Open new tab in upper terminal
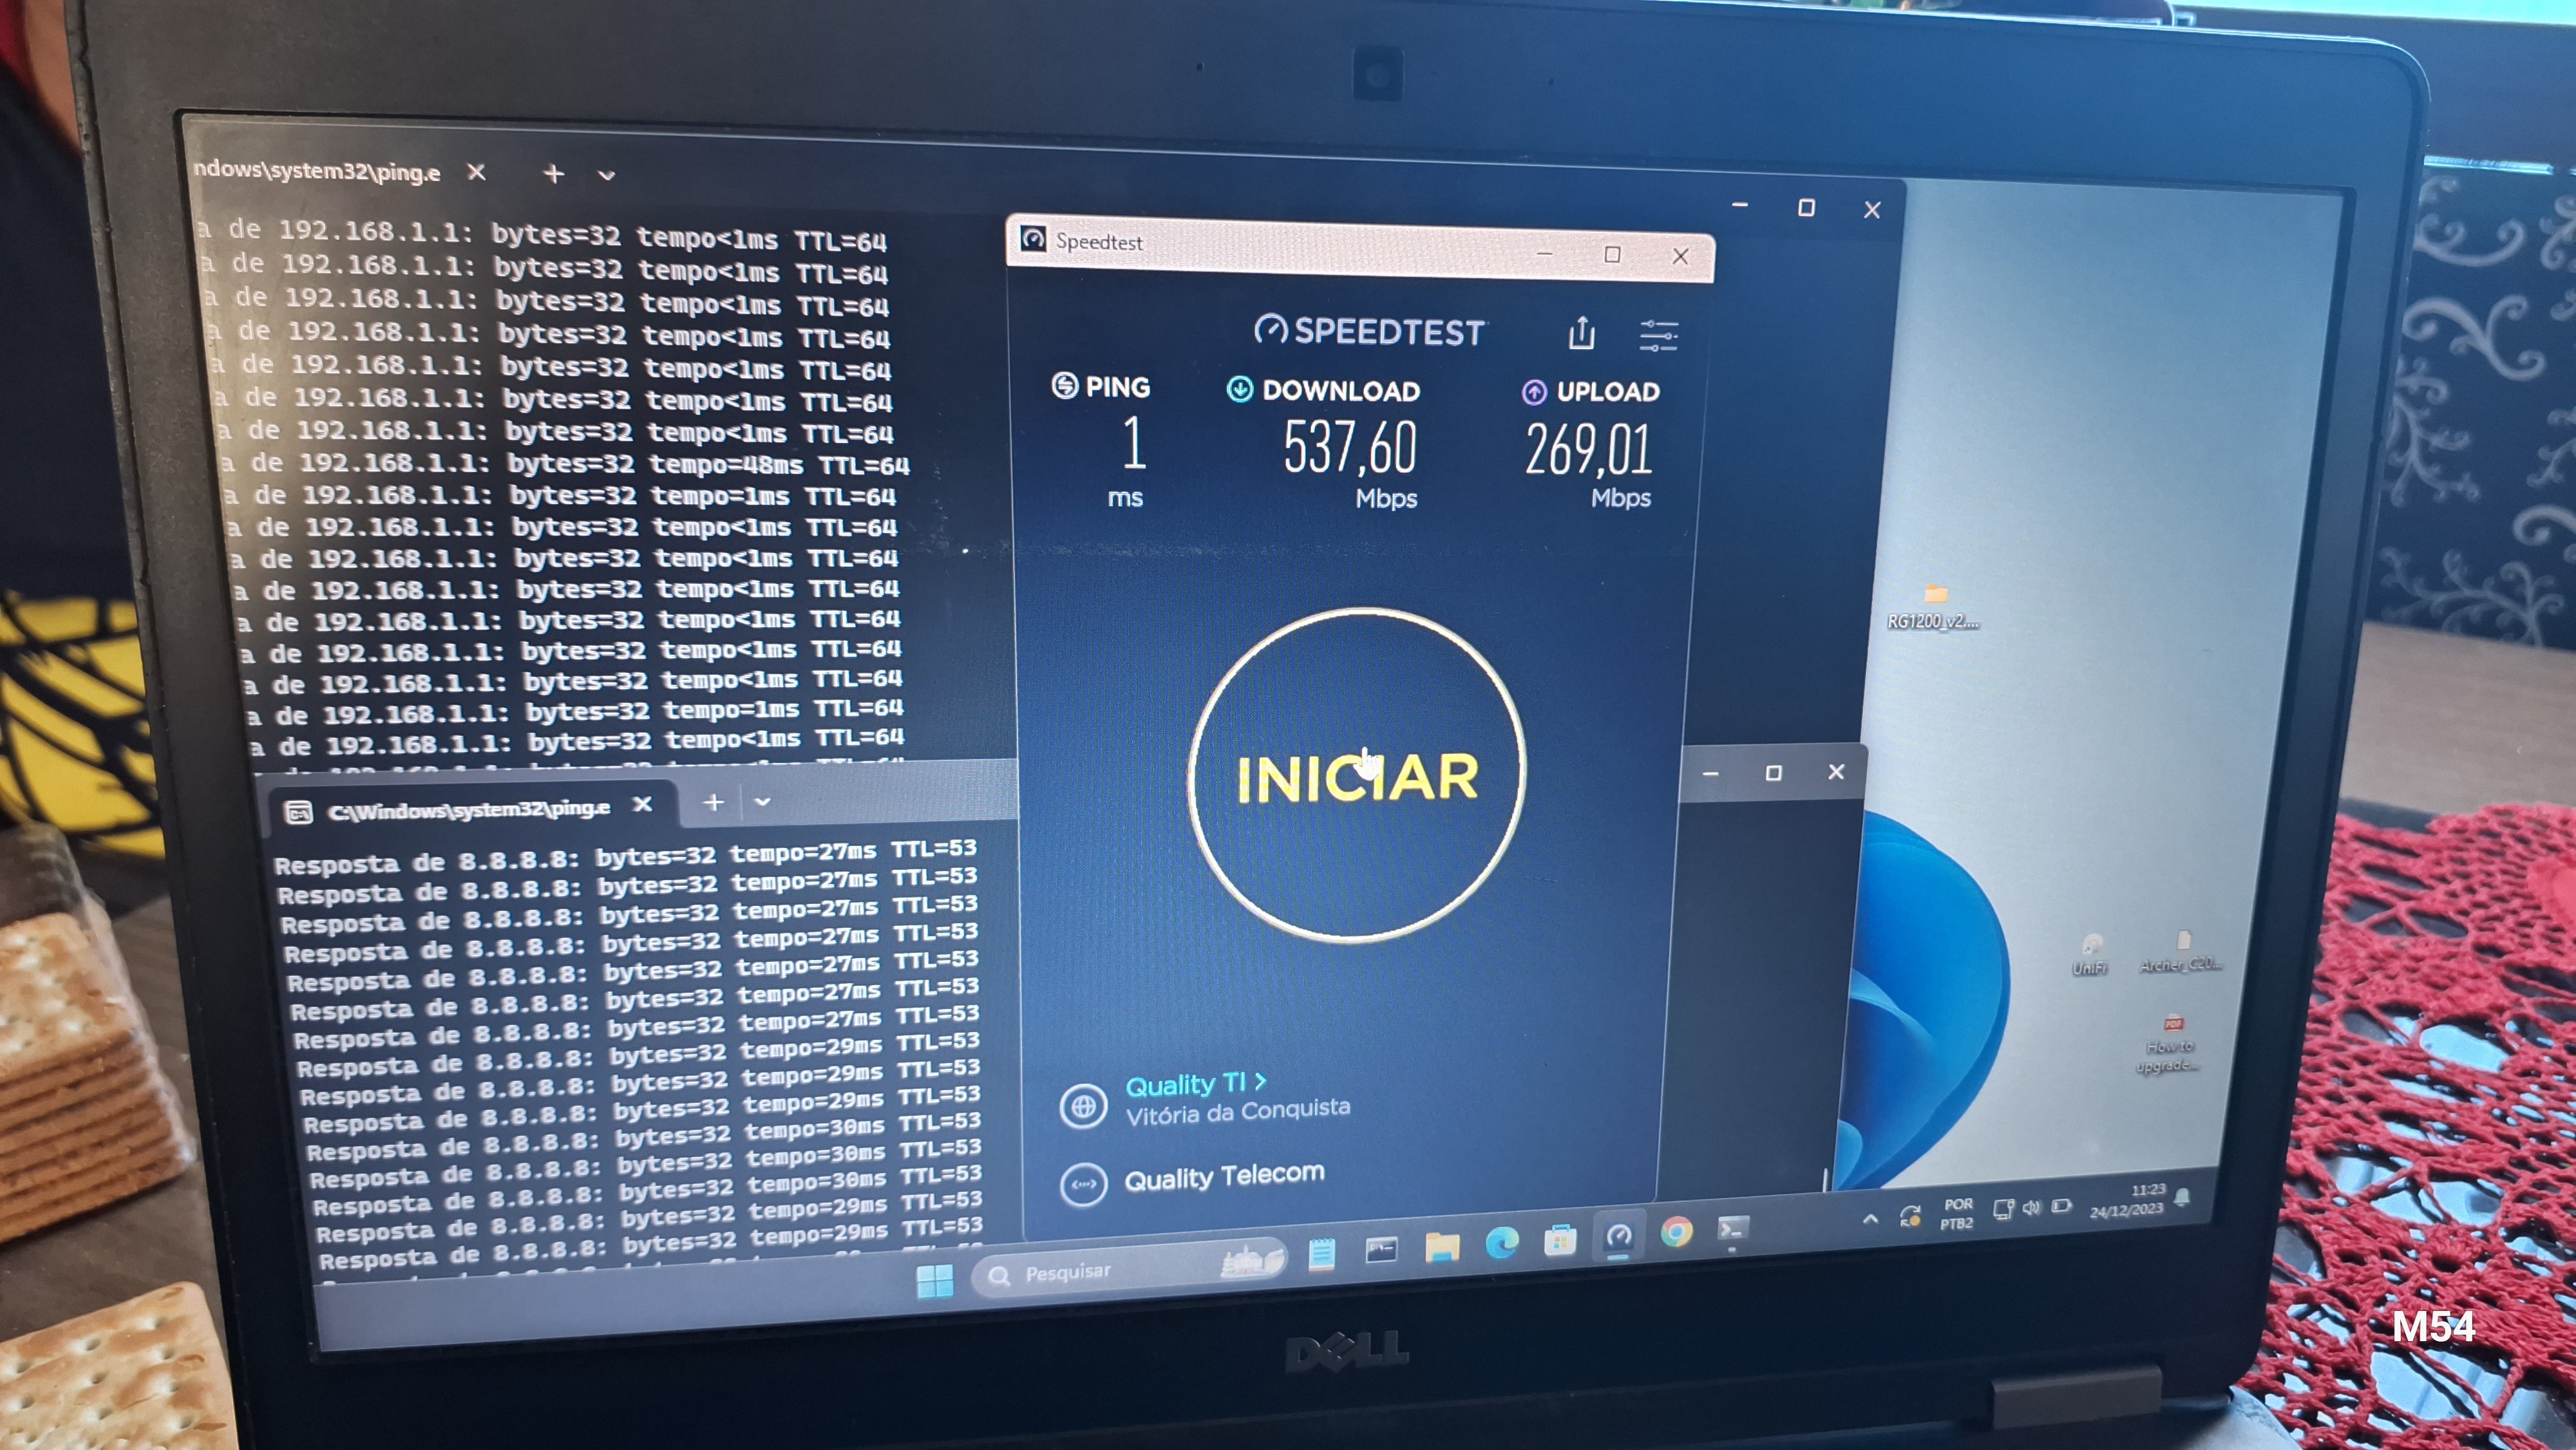Viewport: 2576px width, 1450px height. click(553, 174)
